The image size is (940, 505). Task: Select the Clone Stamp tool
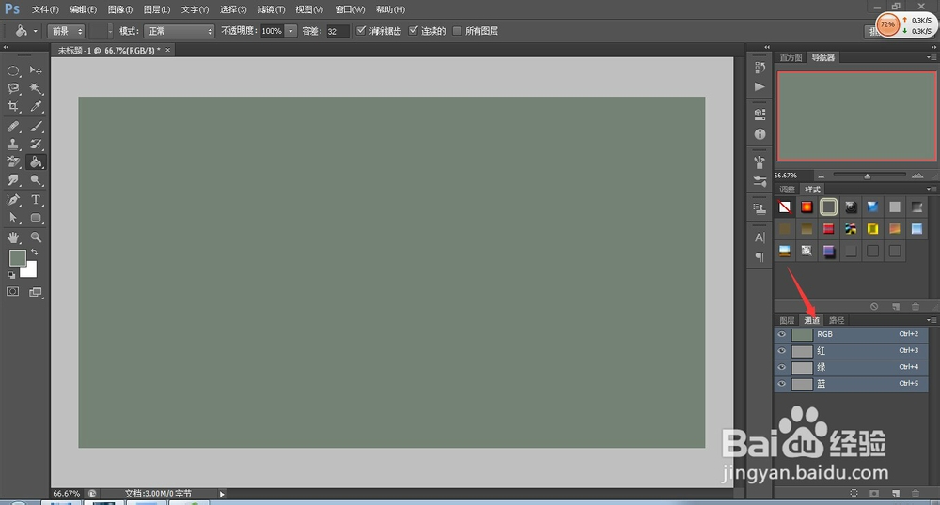(x=13, y=145)
